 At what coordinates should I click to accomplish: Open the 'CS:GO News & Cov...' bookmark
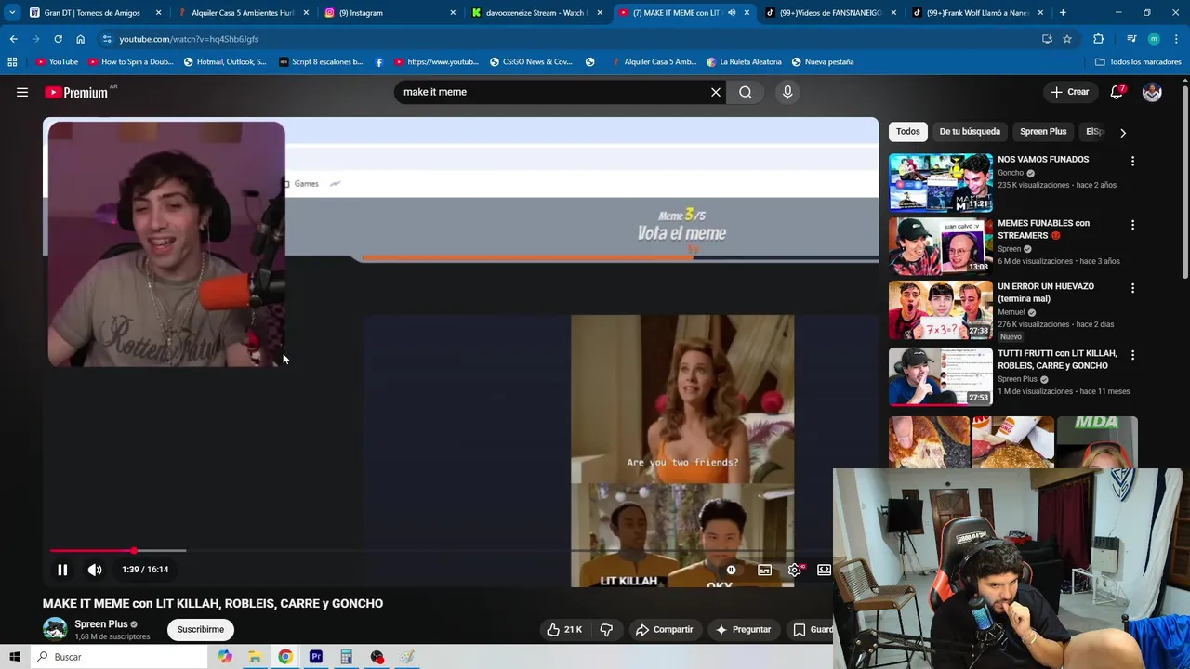[x=531, y=62]
